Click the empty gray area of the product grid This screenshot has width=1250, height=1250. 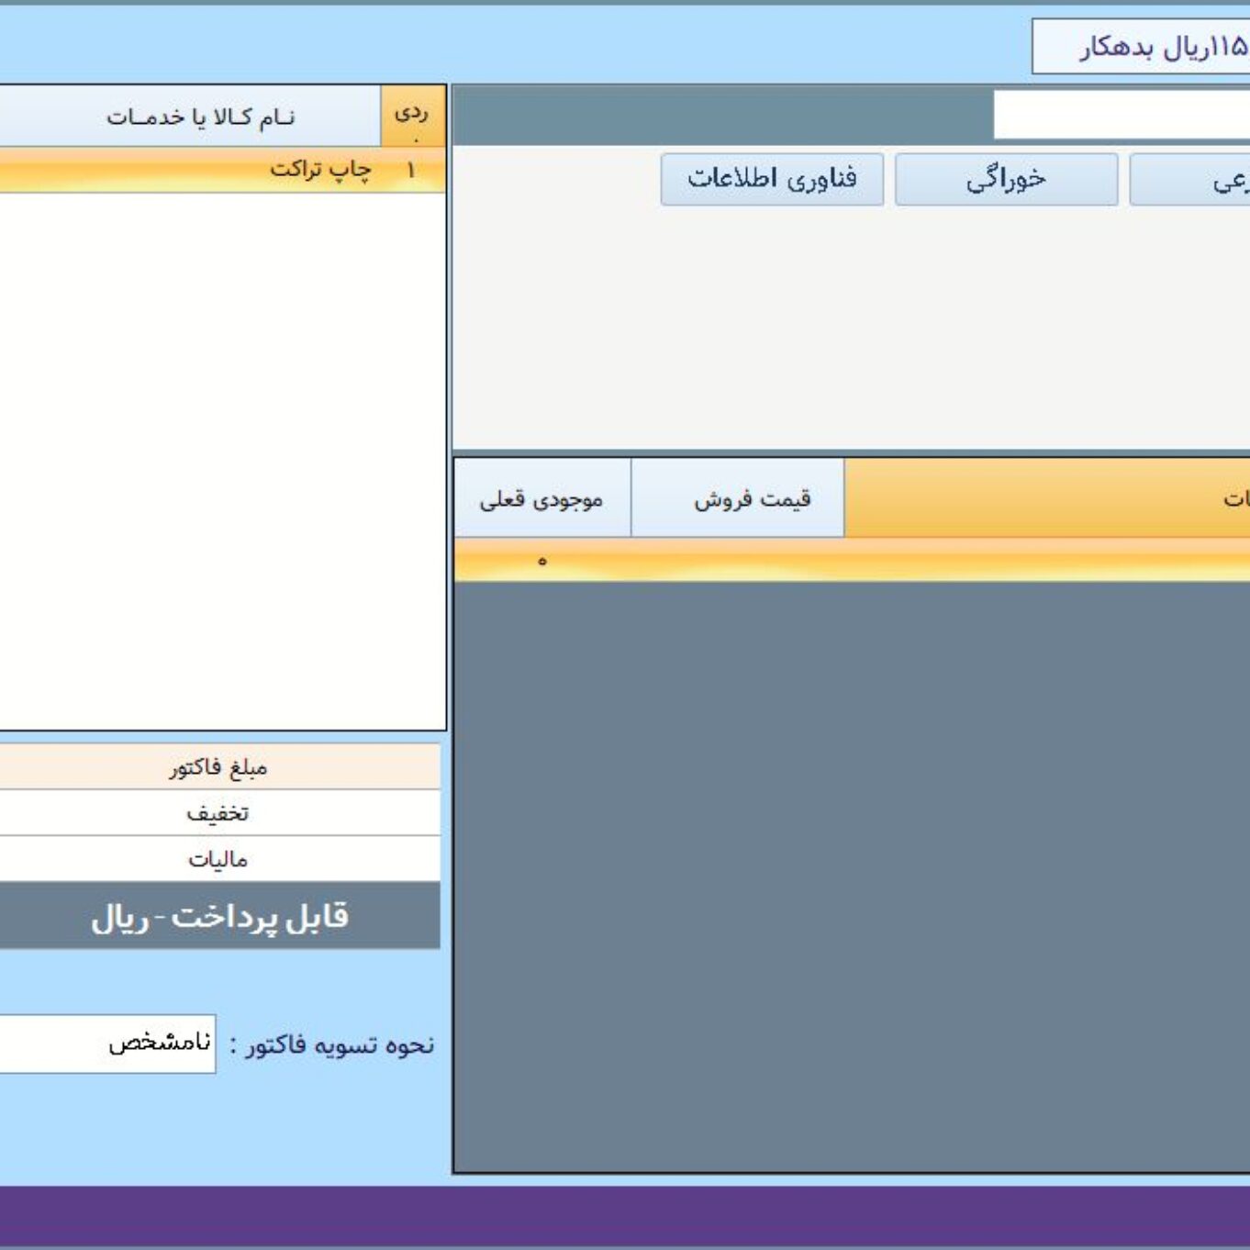coord(851,872)
